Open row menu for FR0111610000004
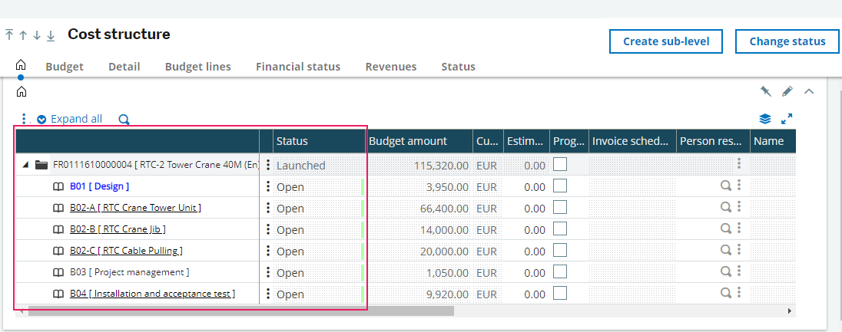 (x=268, y=165)
